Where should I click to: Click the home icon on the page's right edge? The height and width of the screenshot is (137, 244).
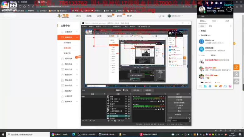click(x=236, y=74)
